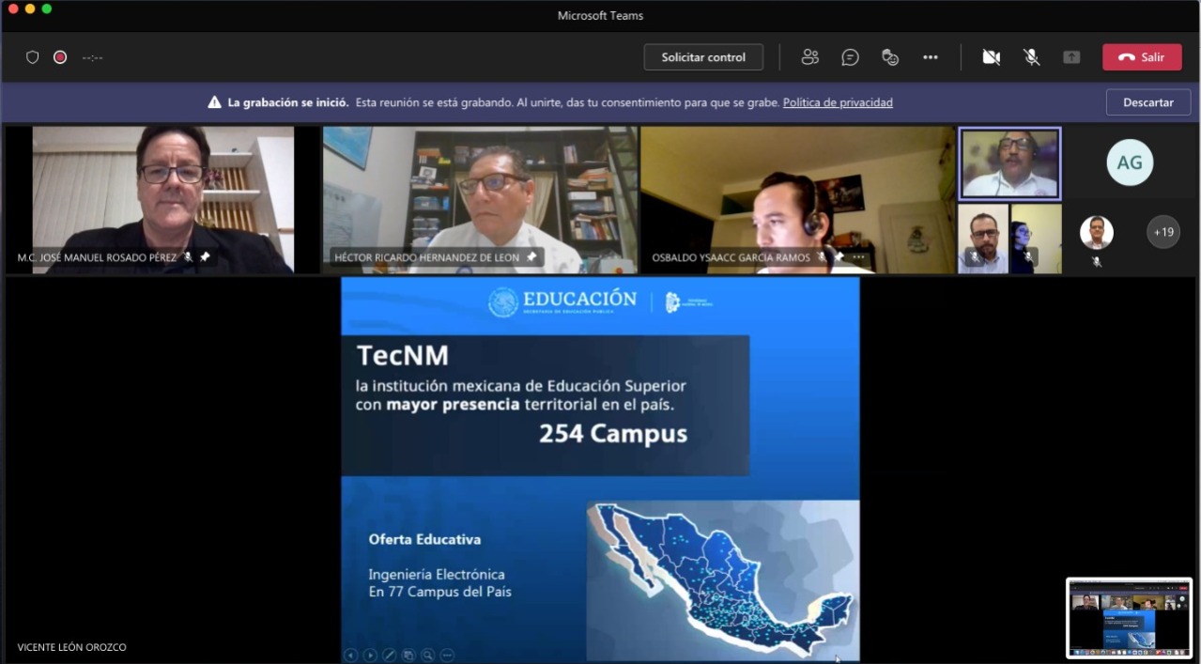Go to the previous slide
1201x664 pixels.
pyautogui.click(x=350, y=655)
